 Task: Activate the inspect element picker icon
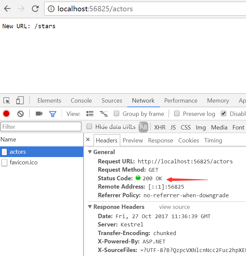pos(7,101)
